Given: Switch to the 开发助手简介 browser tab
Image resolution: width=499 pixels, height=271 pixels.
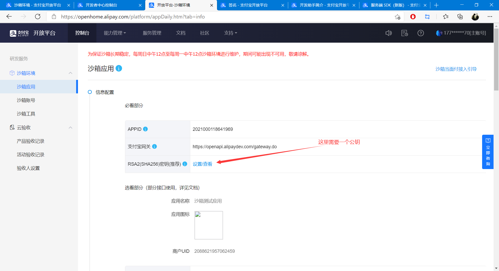Looking at the screenshot, I should tap(324, 5).
